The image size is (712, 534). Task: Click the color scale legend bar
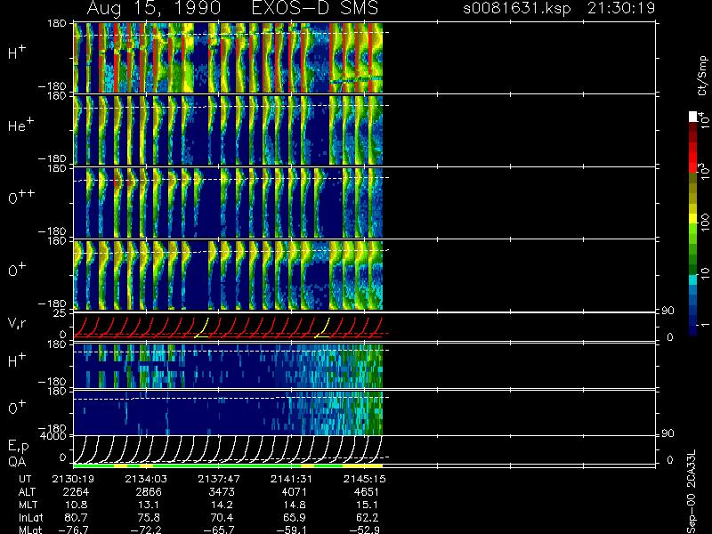[x=693, y=224]
